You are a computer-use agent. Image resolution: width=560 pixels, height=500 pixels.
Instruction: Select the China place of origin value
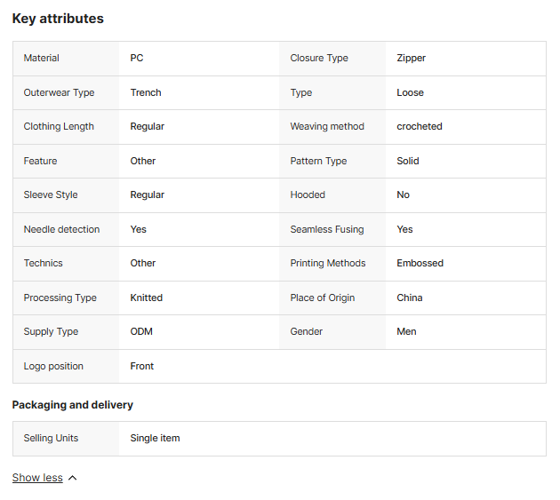point(410,298)
